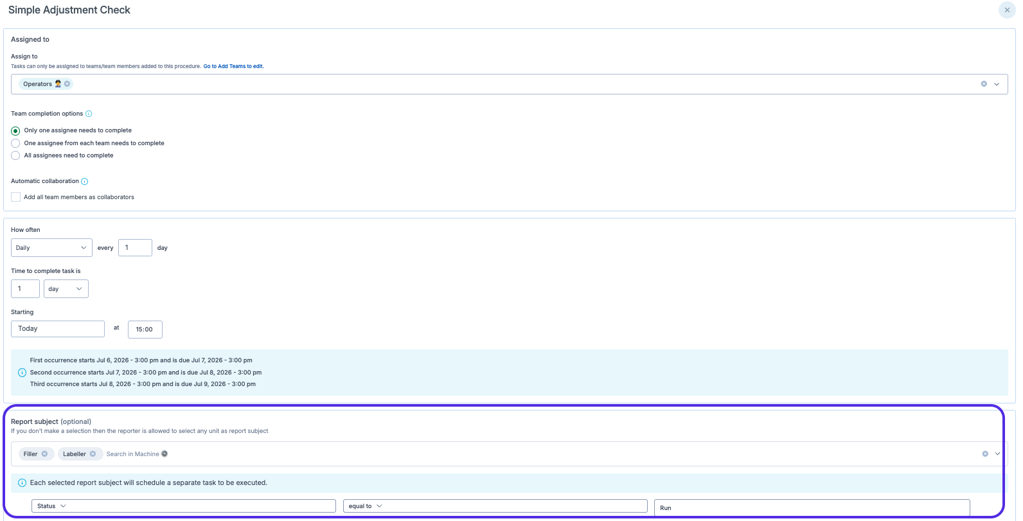
Task: Remove the Labeller report subject chip
Action: pos(93,454)
